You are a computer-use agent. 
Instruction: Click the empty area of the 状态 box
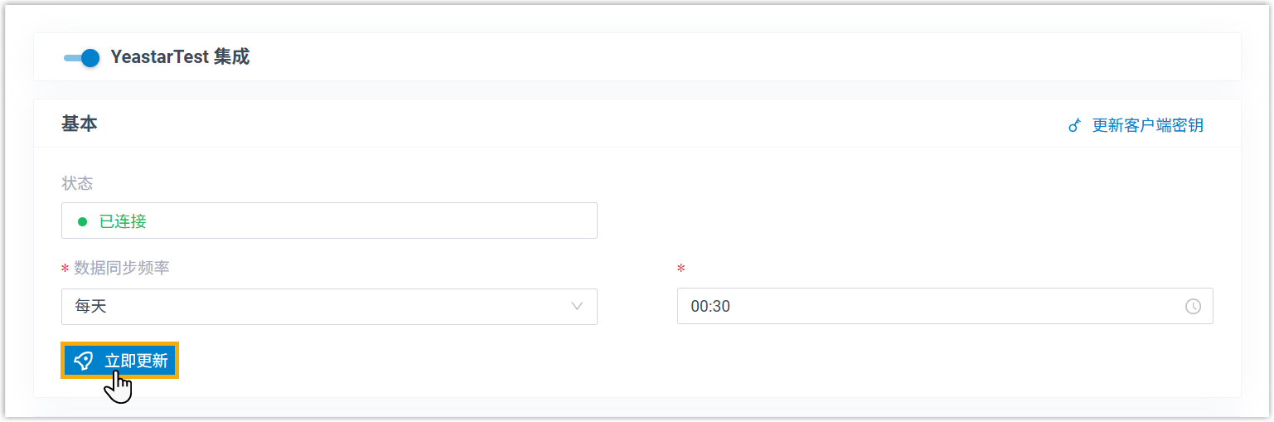(x=373, y=221)
